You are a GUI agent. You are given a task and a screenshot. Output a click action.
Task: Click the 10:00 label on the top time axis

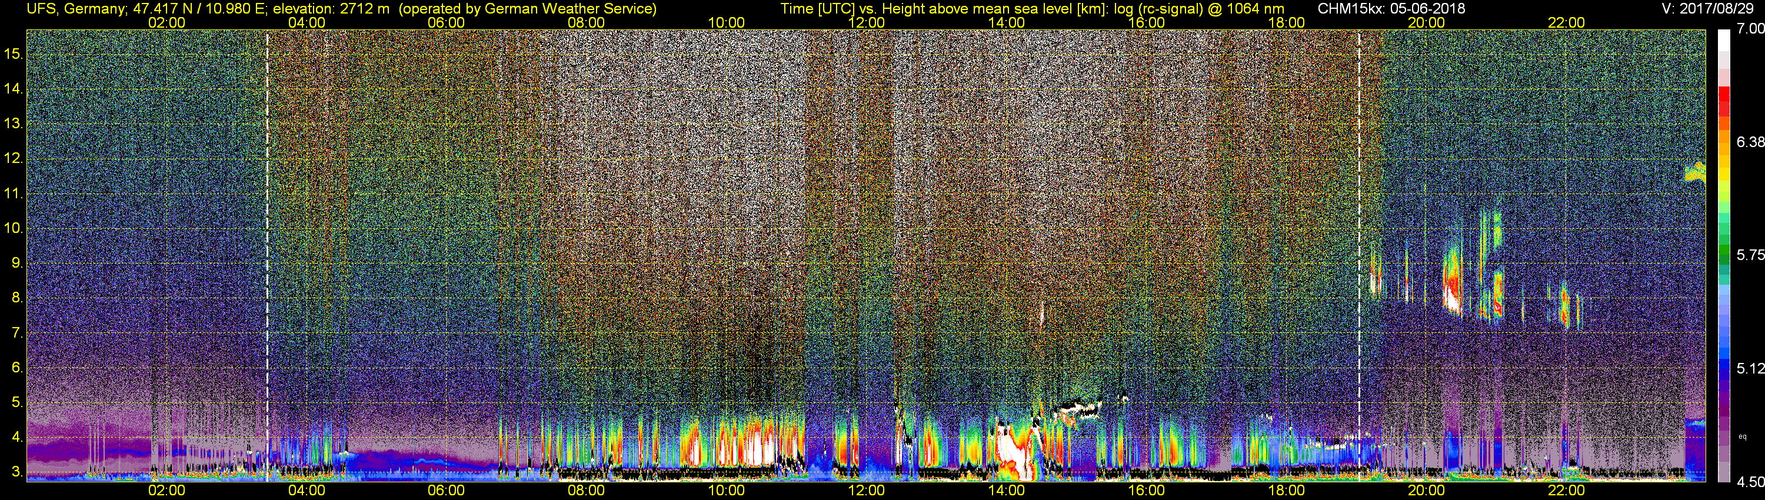(x=726, y=22)
